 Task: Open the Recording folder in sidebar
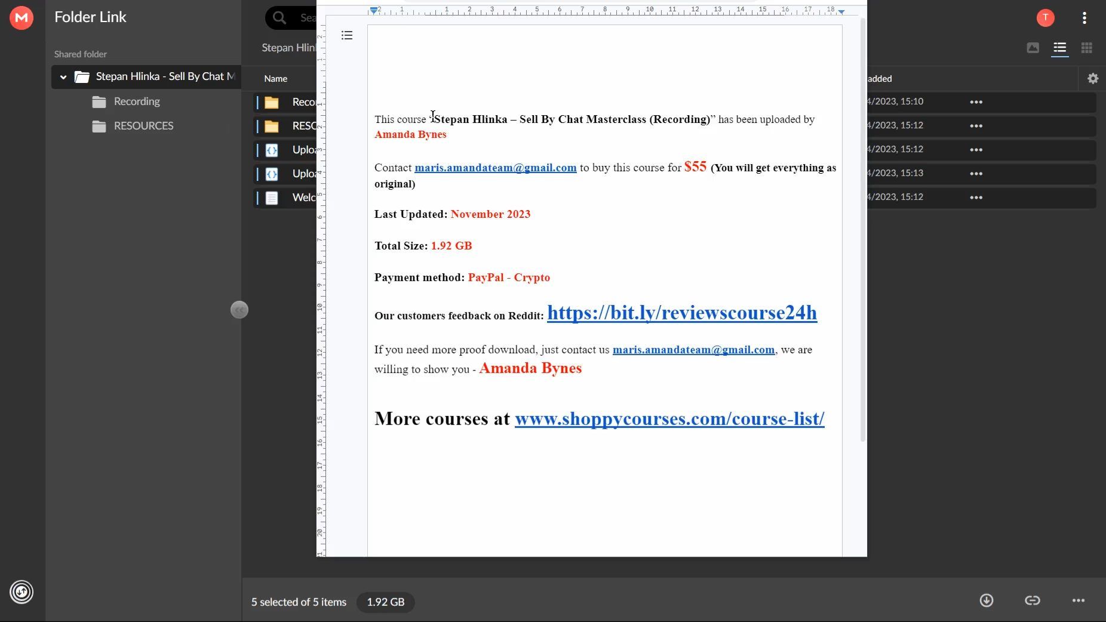coord(137,101)
